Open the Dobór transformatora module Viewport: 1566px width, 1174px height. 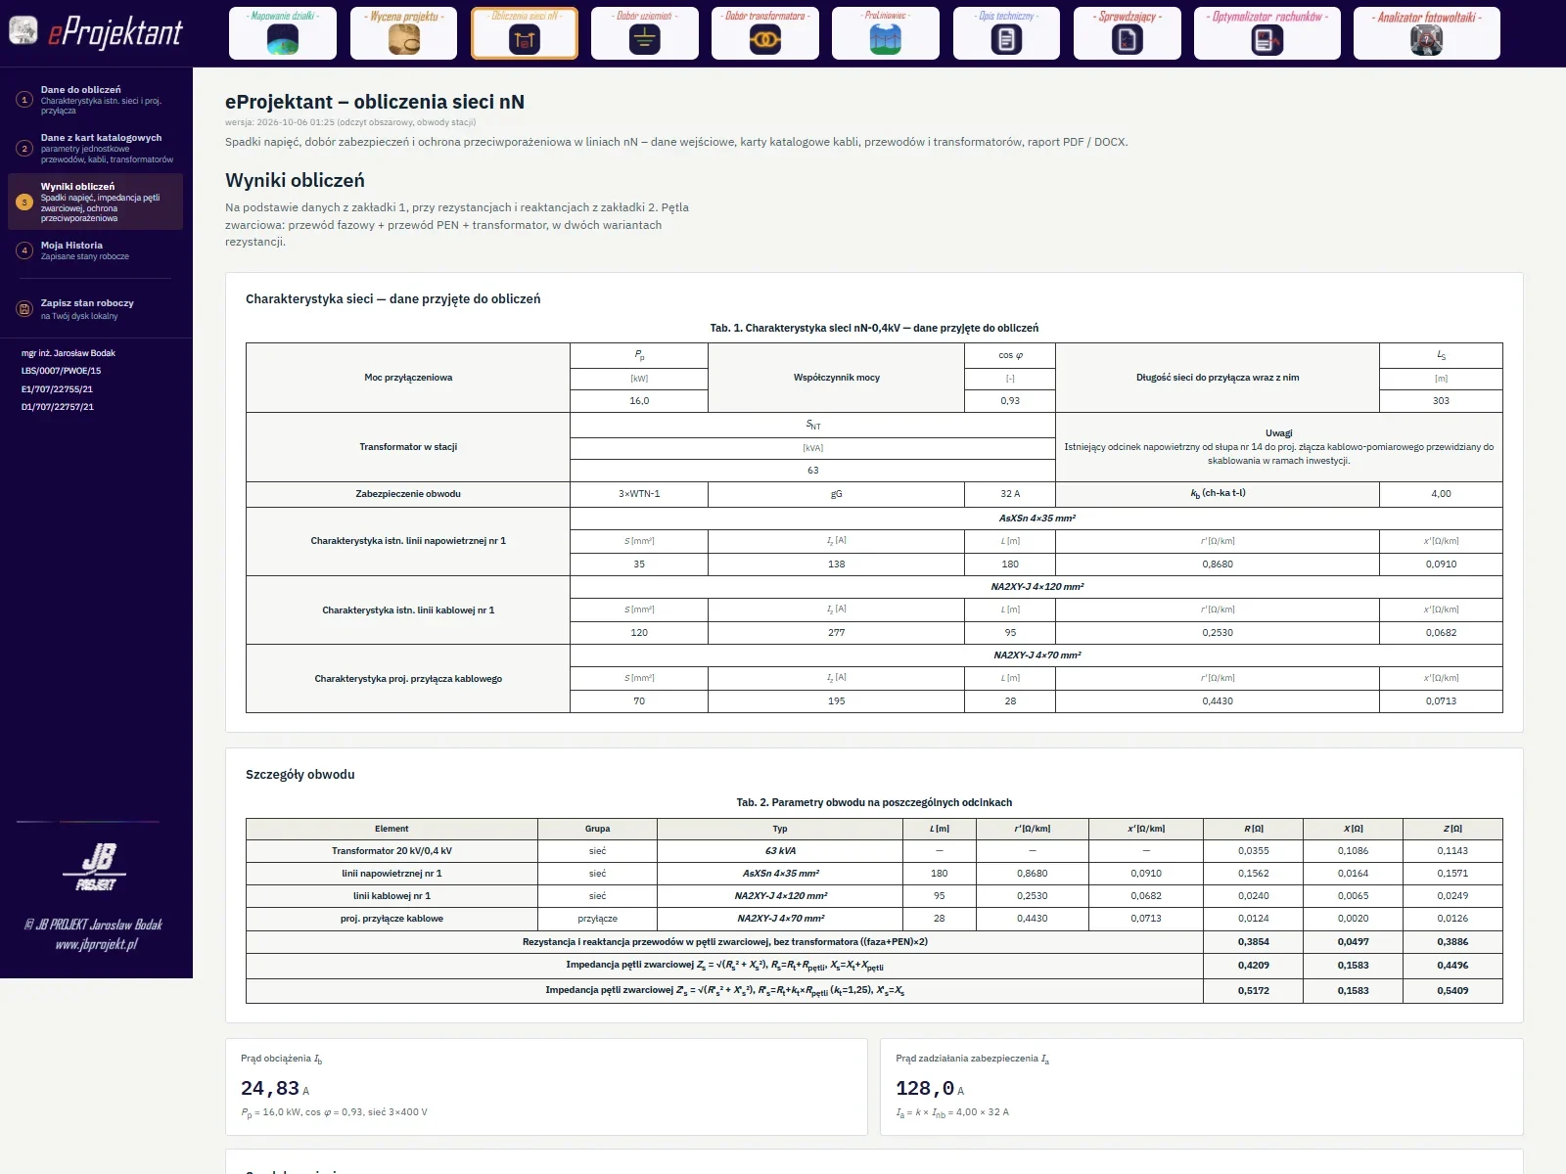(x=765, y=33)
